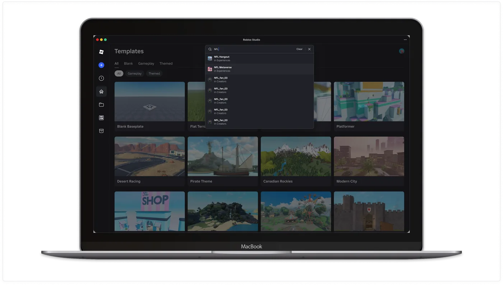Click the magnifier icon in search bar
The height and width of the screenshot is (285, 503).
210,49
